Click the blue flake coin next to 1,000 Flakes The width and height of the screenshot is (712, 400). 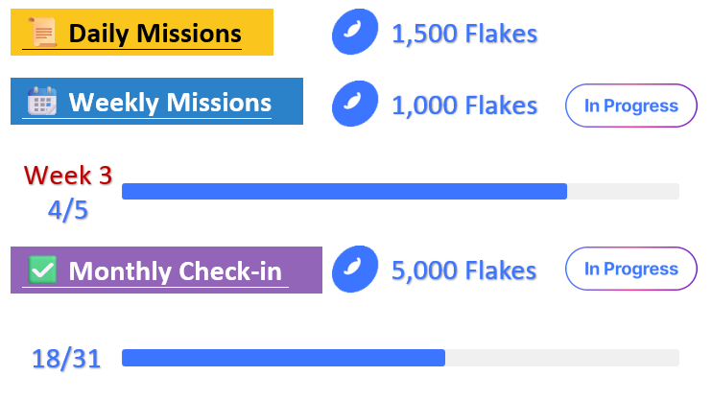click(x=355, y=104)
